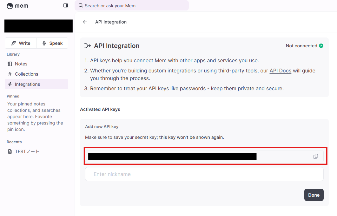This screenshot has width=337, height=216.
Task: Click the TESTノート document icon
Action: click(x=10, y=152)
